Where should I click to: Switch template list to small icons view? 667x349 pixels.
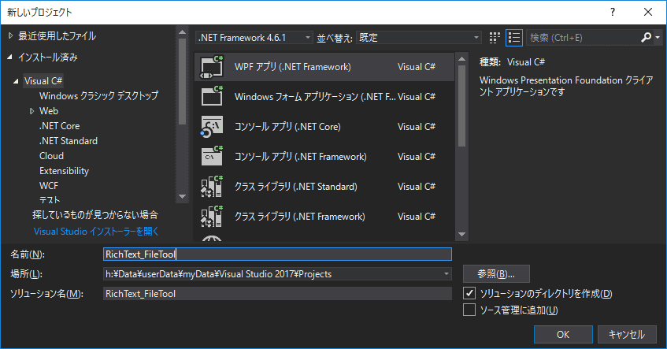coord(495,38)
